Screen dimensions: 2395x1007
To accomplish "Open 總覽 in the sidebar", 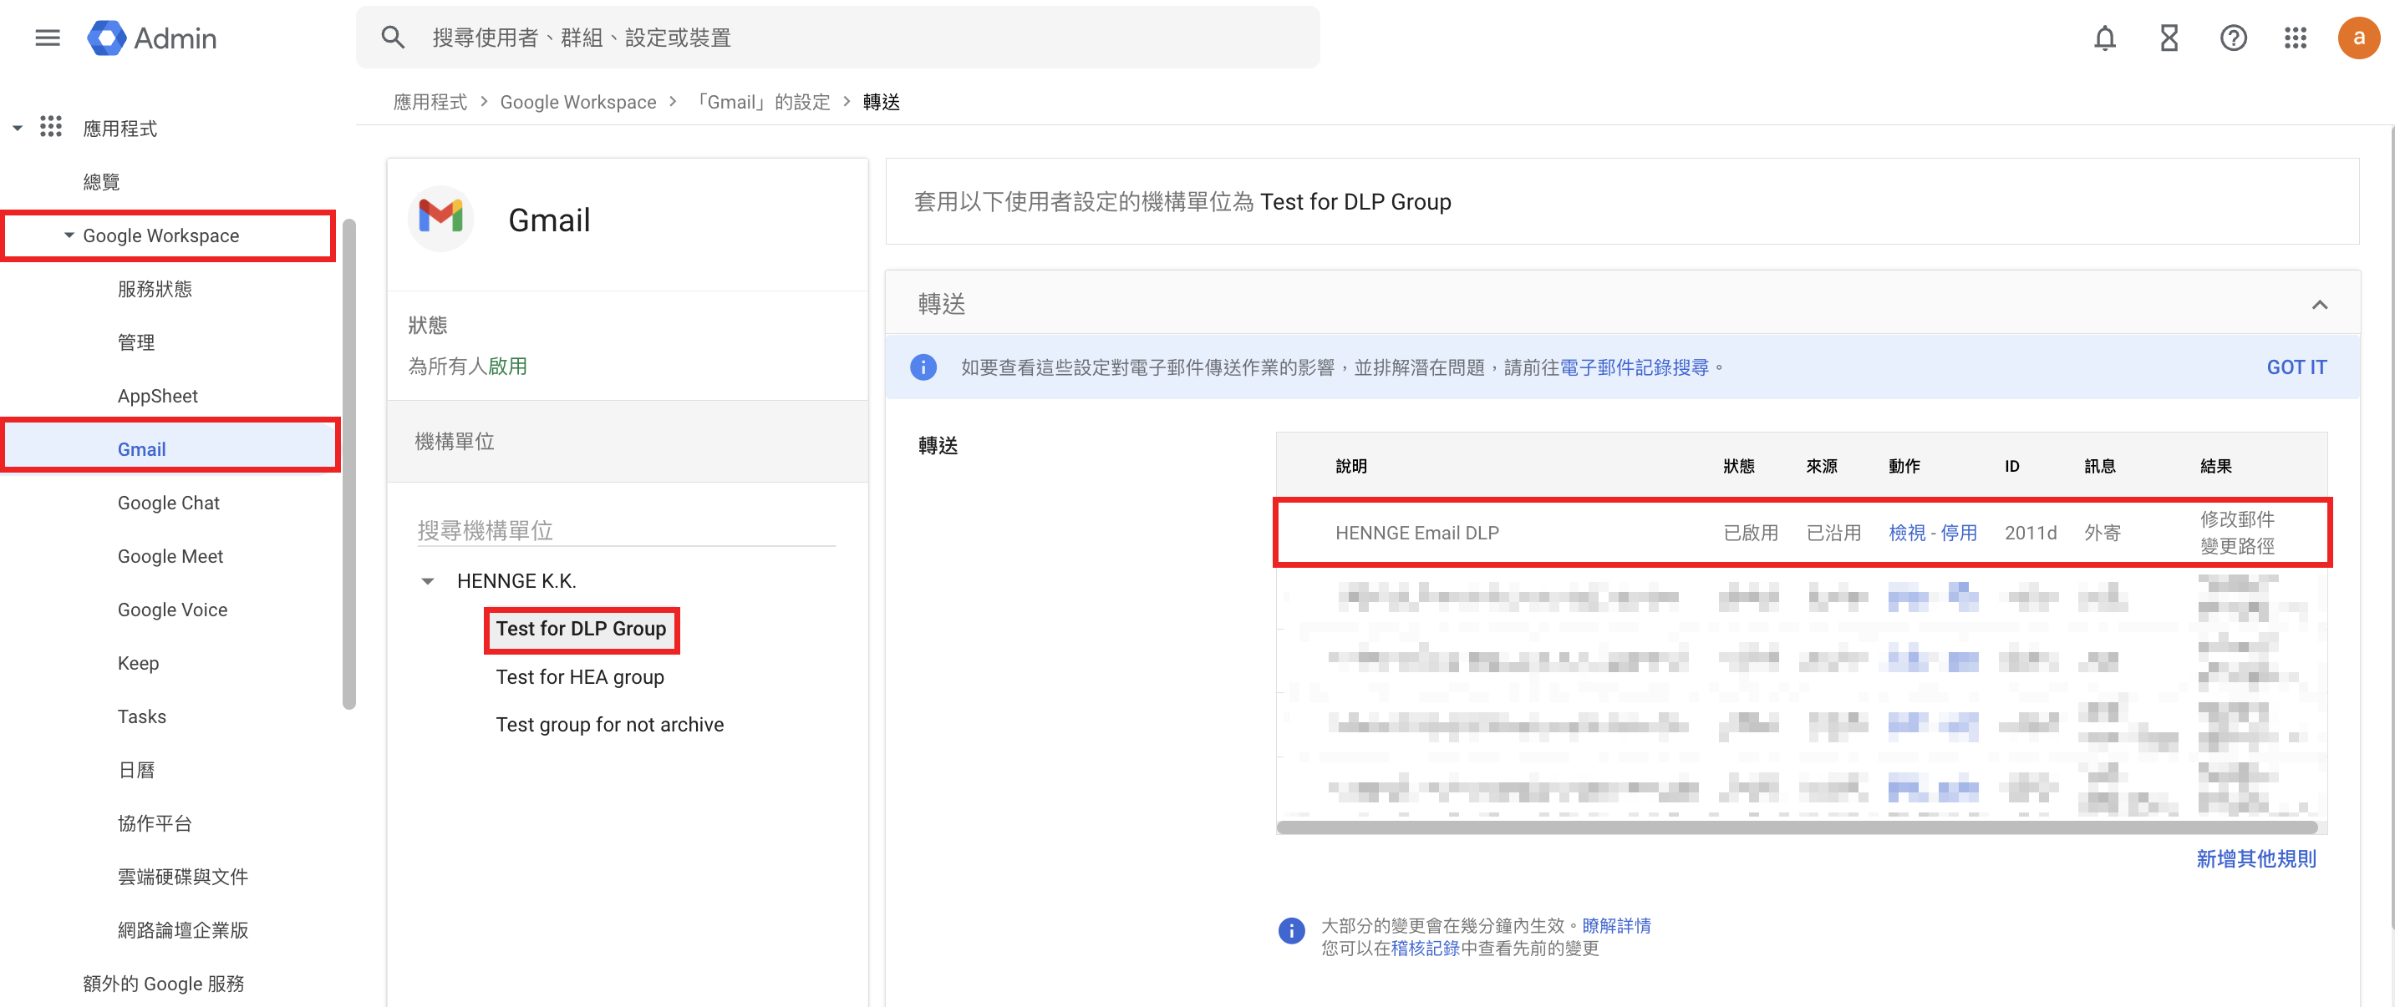I will click(100, 182).
